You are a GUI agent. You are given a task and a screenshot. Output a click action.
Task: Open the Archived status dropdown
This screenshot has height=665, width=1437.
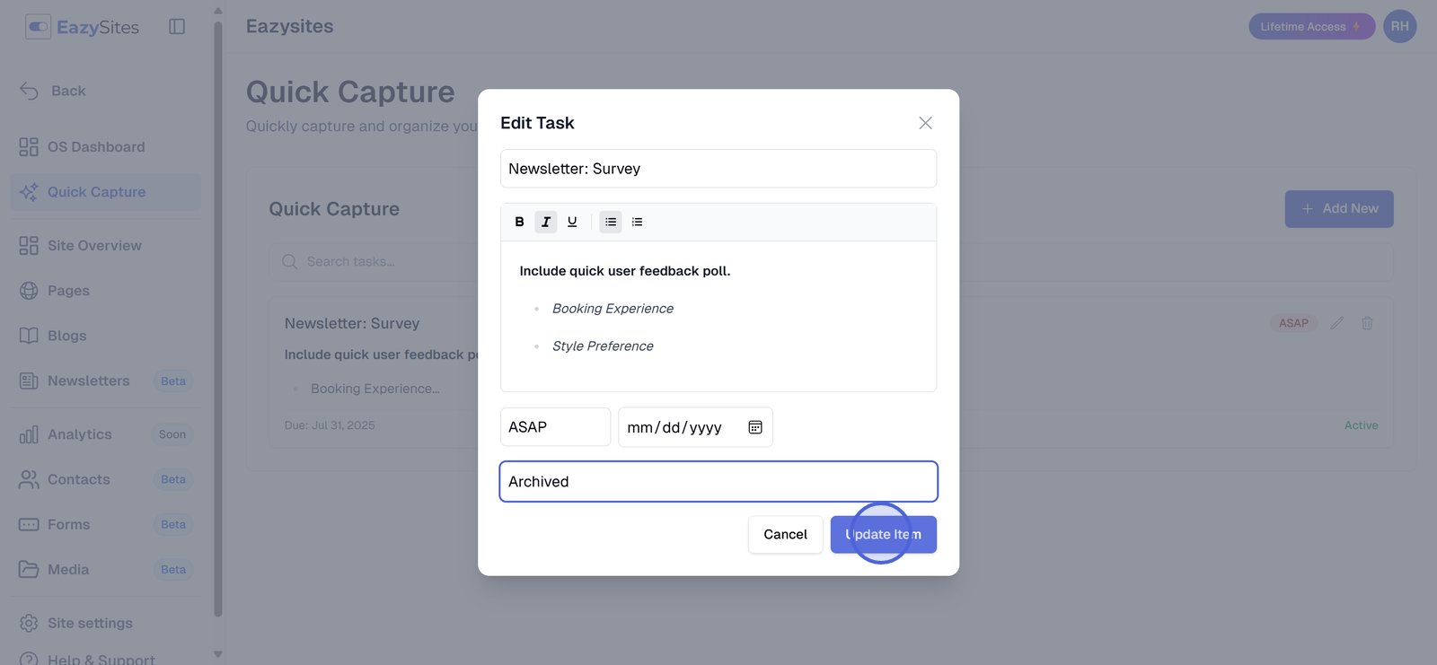718,482
